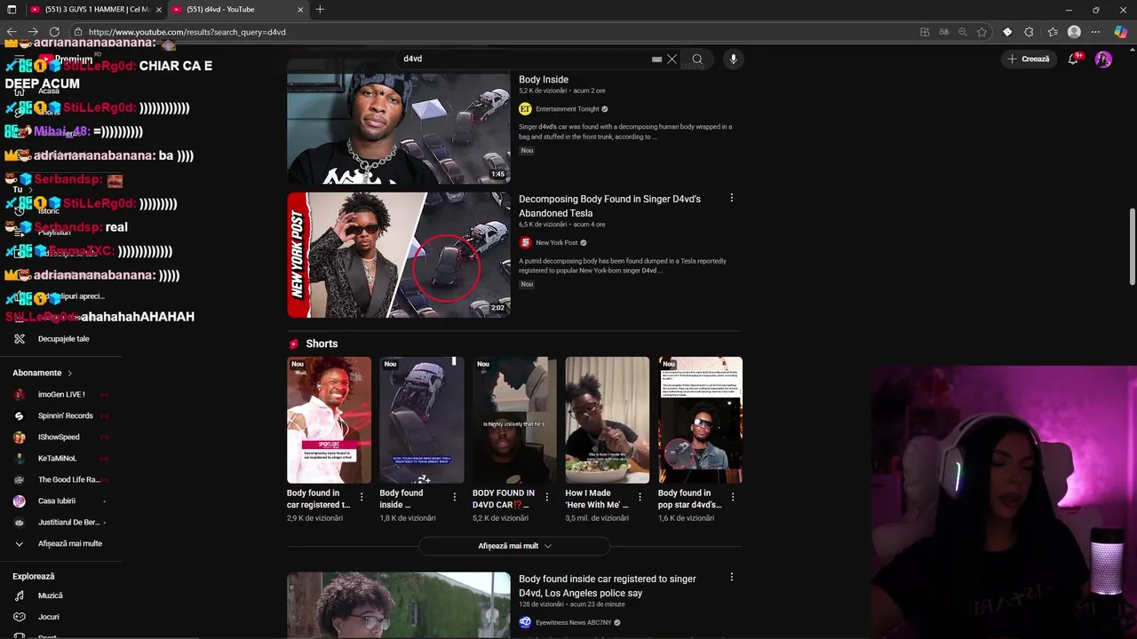
Task: Add page to favorites with star icon
Action: (982, 32)
